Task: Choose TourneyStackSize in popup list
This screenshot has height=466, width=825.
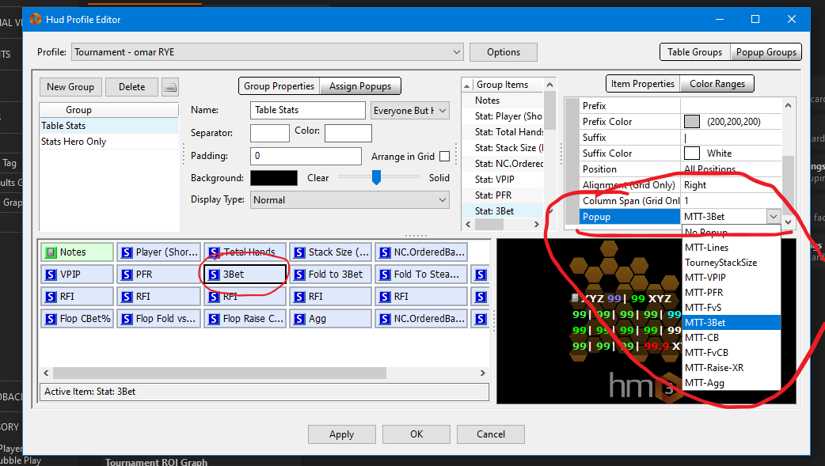Action: (732, 263)
